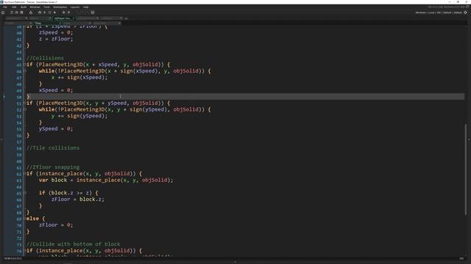This screenshot has width=471, height=264.
Task: Expand the left dock panel arrow
Action: point(1,139)
